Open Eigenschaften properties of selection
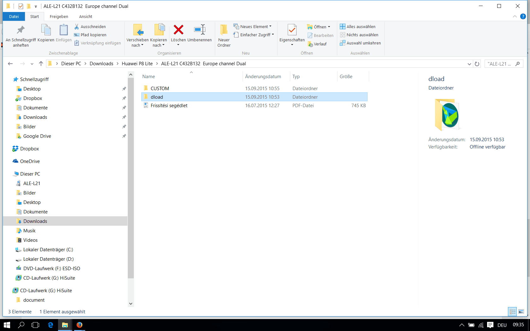The image size is (530, 331). [x=292, y=31]
